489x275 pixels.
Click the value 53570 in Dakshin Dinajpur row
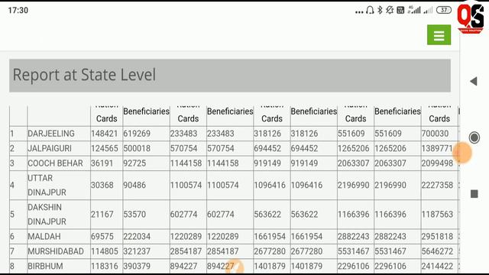click(x=134, y=215)
